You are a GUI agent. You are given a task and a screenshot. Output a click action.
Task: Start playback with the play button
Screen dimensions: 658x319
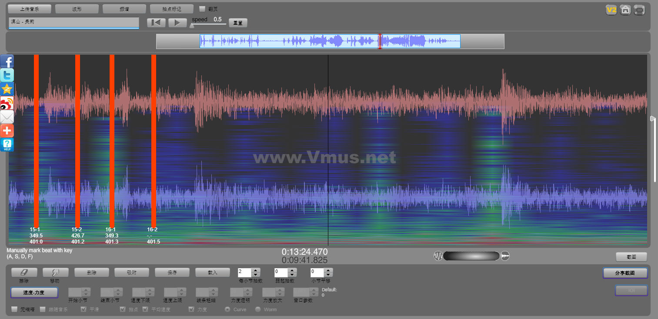click(177, 23)
